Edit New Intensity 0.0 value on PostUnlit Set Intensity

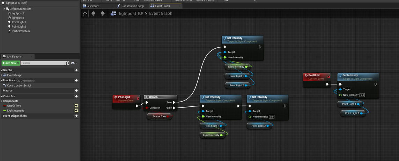pyautogui.click(x=362, y=95)
